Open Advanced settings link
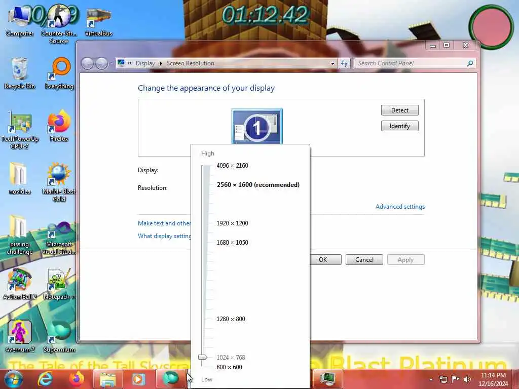This screenshot has height=389, width=519. pos(400,207)
